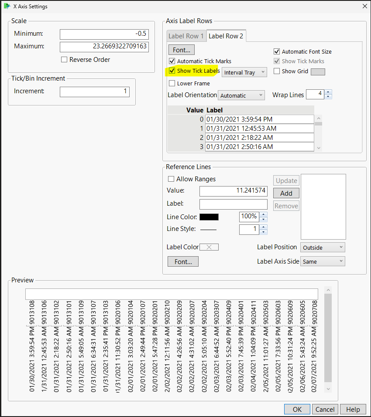Increase the Line Style width value

[x=263, y=227]
